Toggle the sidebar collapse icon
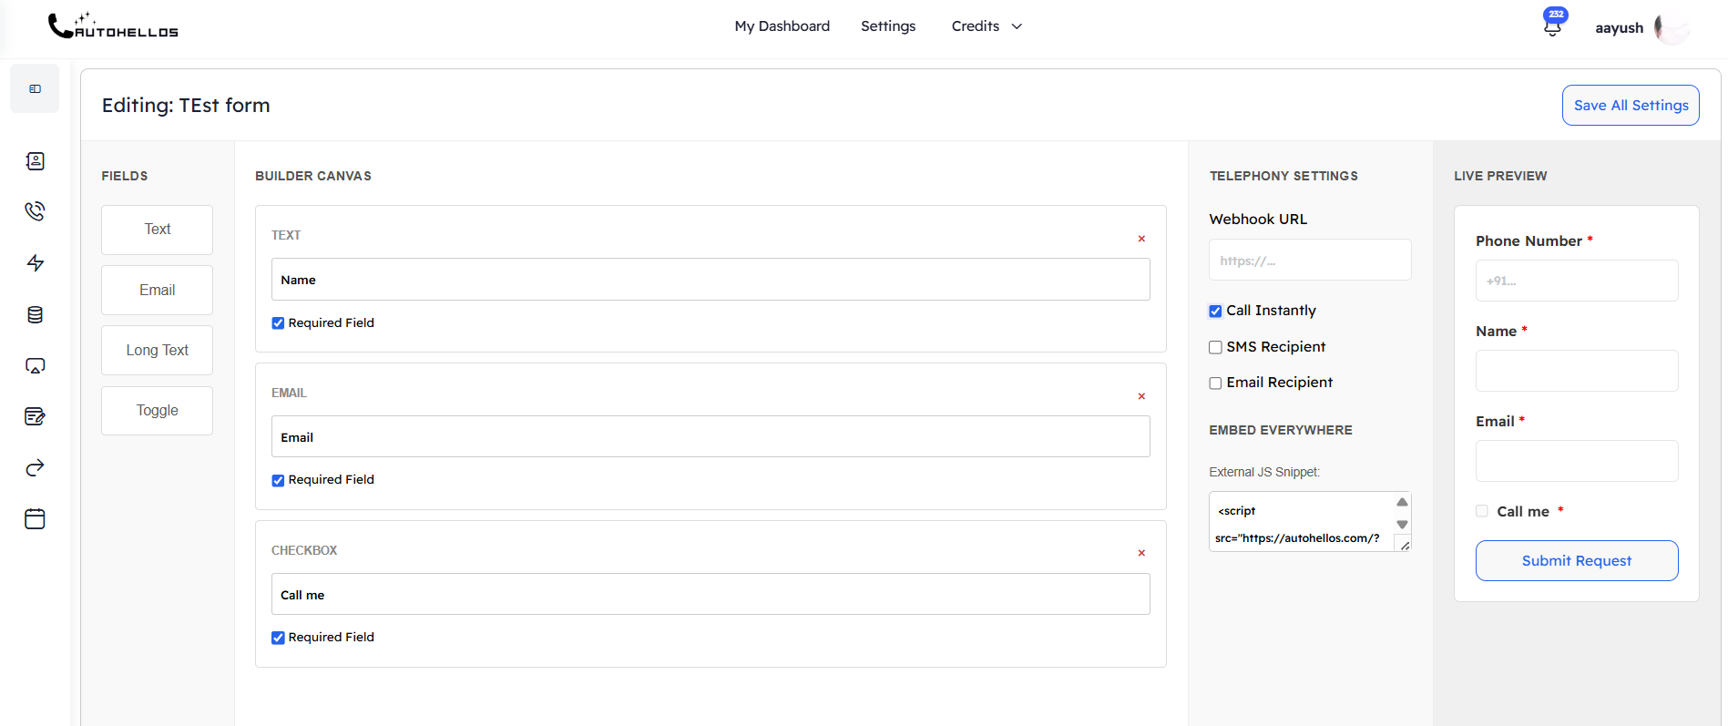1728x726 pixels. (x=35, y=88)
